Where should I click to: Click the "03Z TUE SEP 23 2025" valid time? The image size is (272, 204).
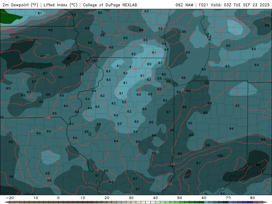(x=247, y=5)
